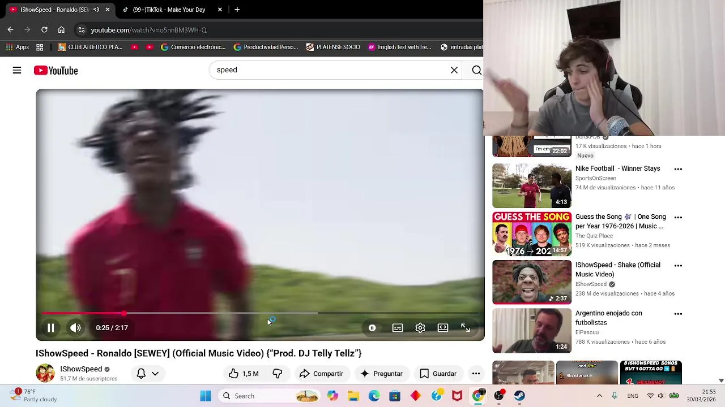Screen dimensions: 725x407
Task: Save video with Guardar button
Action: pos(438,374)
